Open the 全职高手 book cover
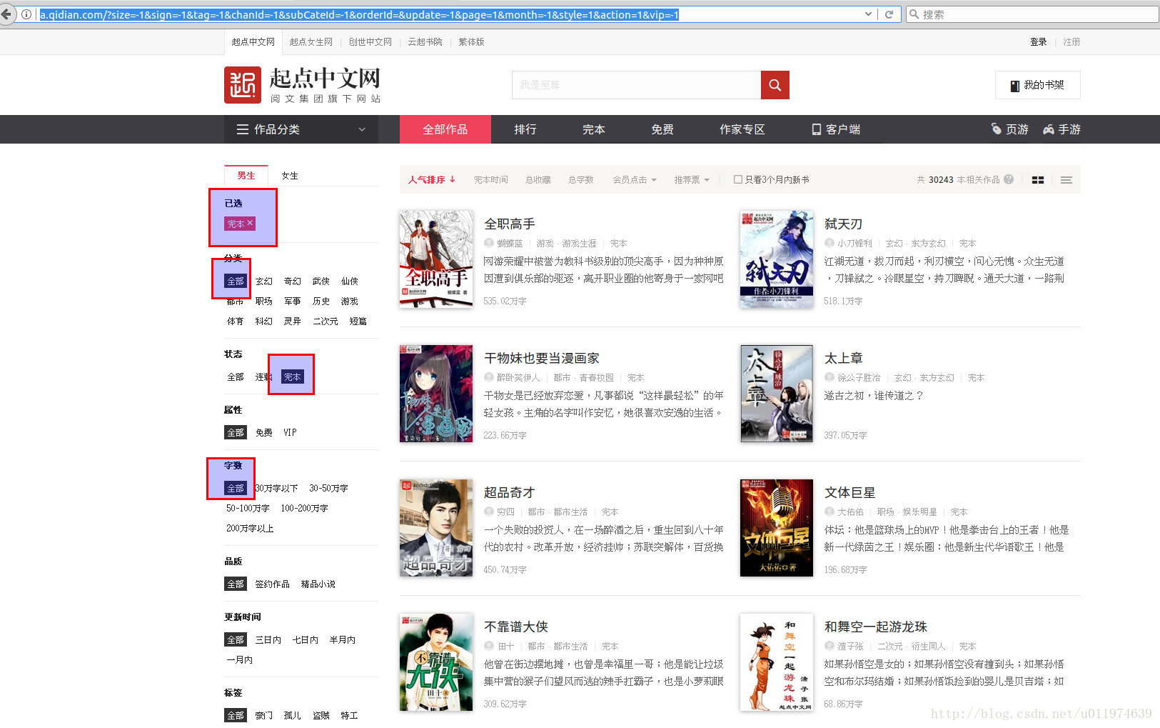Screen dimensions: 1160x728 click(436, 259)
